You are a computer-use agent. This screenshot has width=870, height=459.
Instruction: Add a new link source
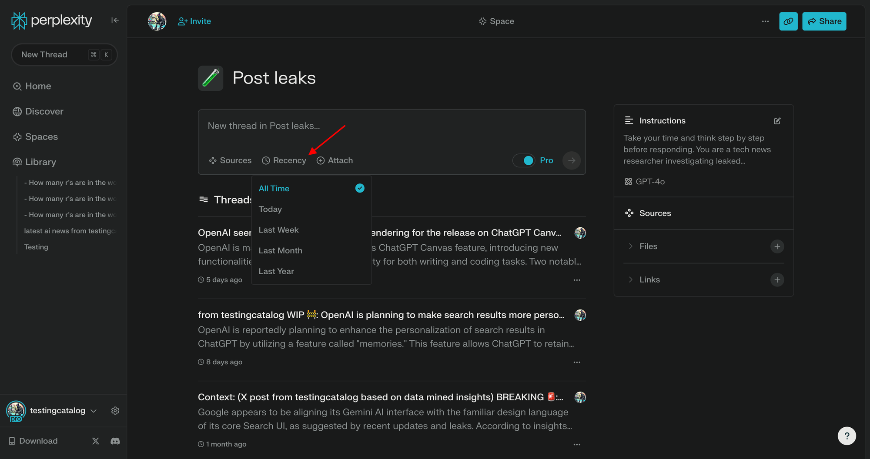pyautogui.click(x=777, y=279)
